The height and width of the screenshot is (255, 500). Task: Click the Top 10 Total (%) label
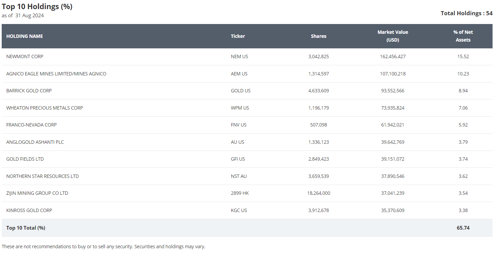pos(26,228)
